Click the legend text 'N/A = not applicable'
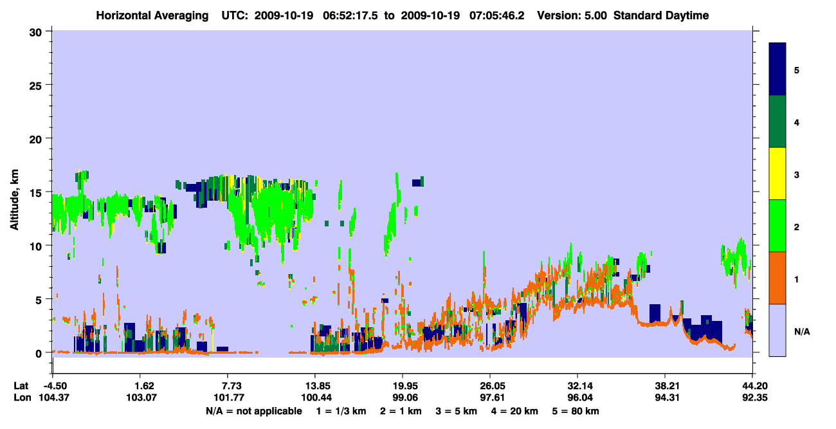 254,411
